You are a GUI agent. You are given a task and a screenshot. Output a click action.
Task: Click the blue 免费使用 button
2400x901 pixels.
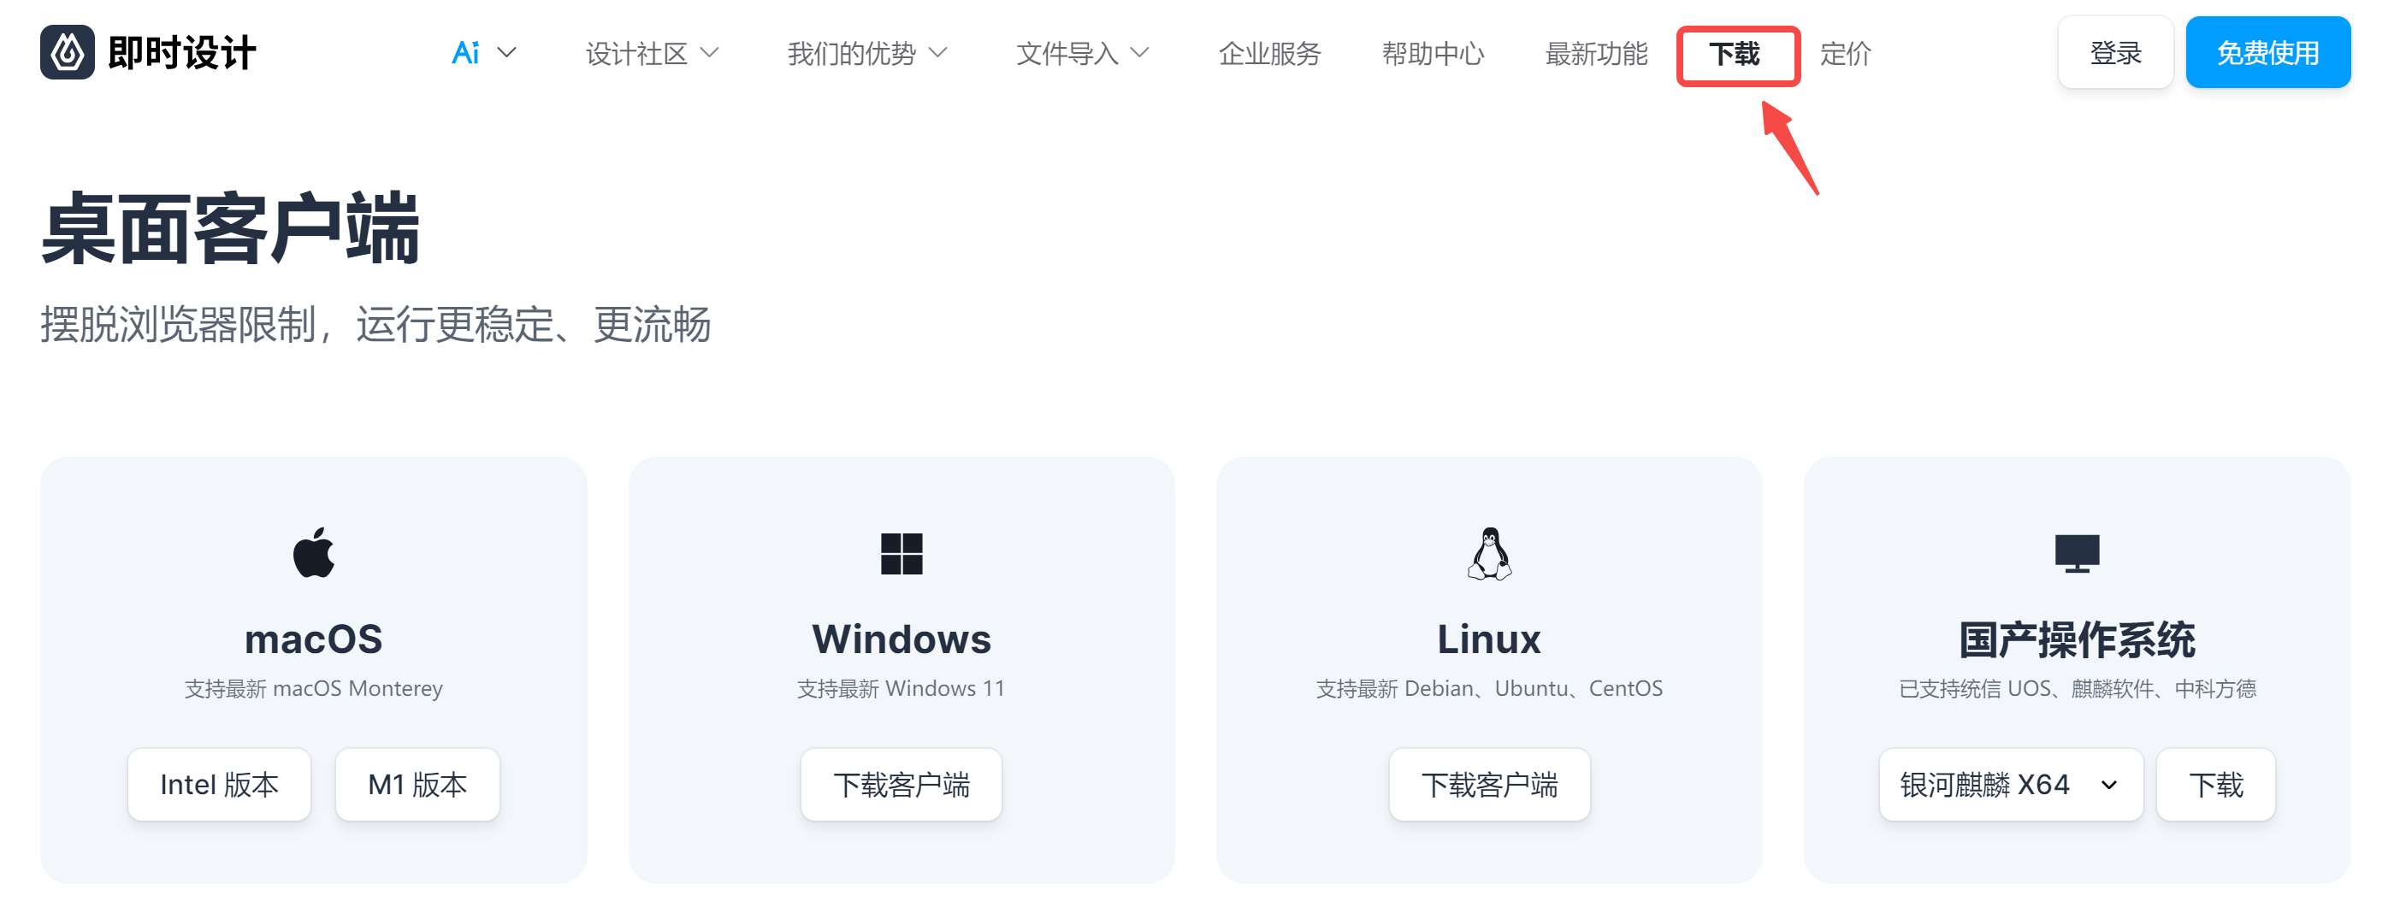[x=2267, y=52]
